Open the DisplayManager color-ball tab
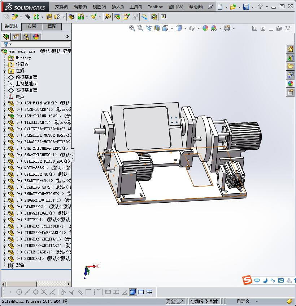296x306 pixels. coord(36,37)
